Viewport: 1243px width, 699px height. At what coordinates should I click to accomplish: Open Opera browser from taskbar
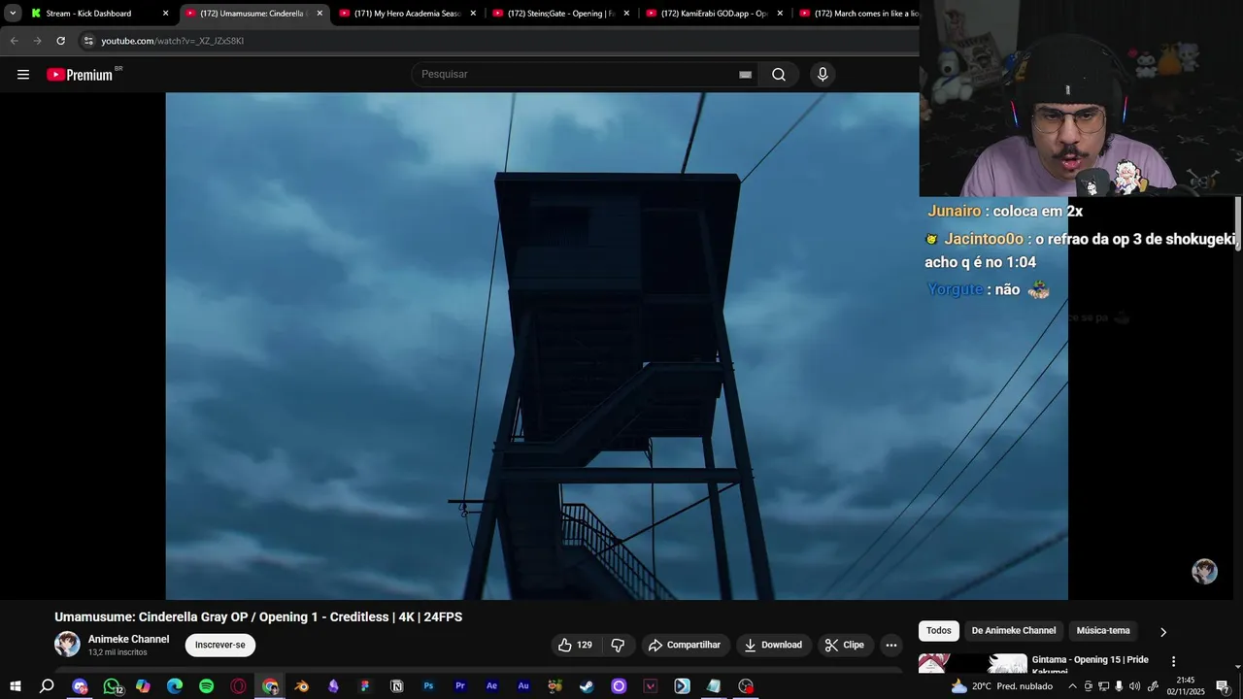(x=238, y=686)
